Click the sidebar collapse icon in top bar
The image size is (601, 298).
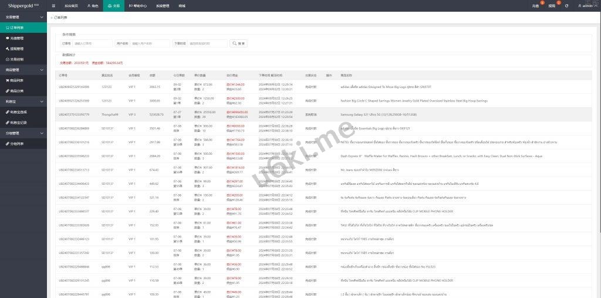tap(54, 6)
